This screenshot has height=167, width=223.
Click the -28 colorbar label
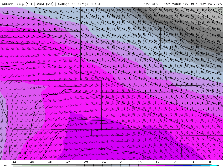tap(85, 162)
